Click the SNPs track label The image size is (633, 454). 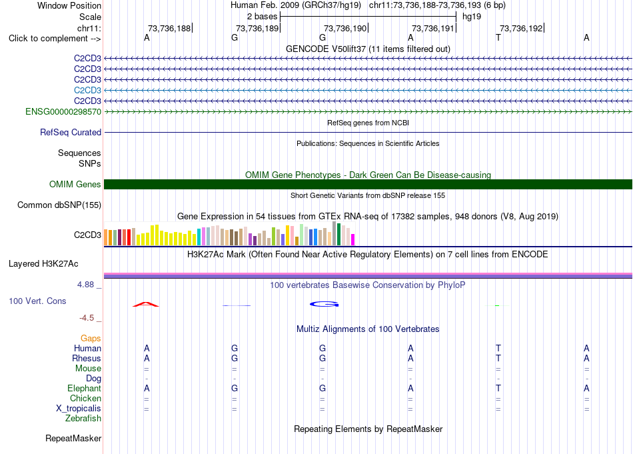point(90,163)
